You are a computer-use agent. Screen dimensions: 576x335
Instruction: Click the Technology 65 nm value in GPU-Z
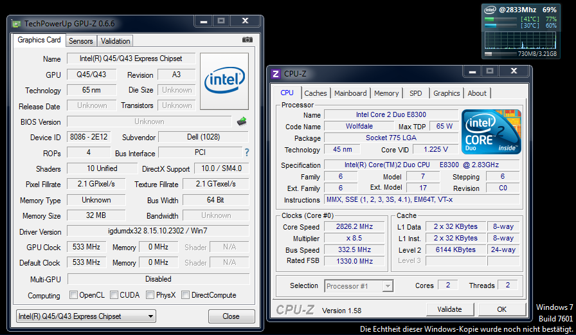[91, 90]
